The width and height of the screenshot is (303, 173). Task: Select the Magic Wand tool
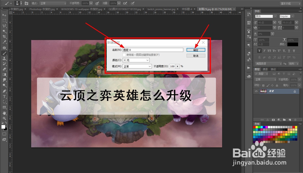point(4,31)
